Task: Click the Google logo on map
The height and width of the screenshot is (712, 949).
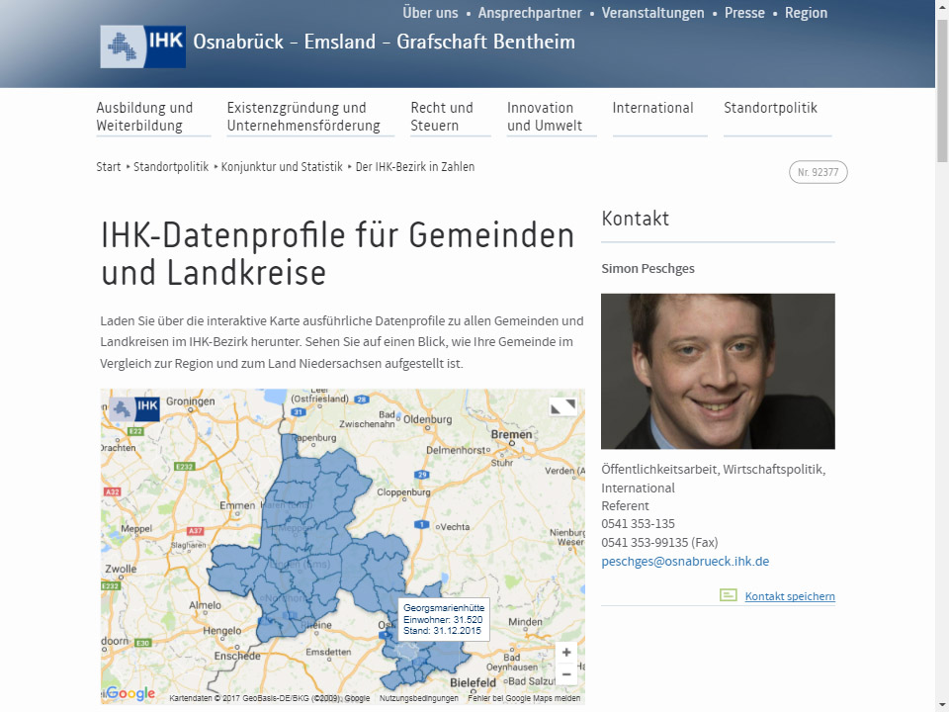Action: [129, 693]
